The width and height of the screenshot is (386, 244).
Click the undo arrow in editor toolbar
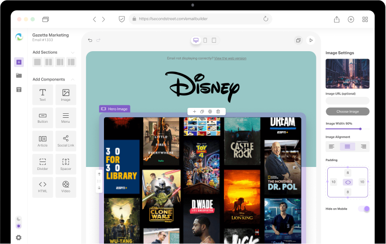(90, 40)
